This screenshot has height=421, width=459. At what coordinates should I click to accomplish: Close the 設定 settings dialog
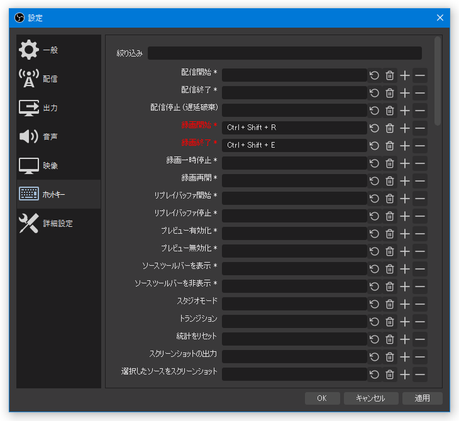pyautogui.click(x=440, y=18)
